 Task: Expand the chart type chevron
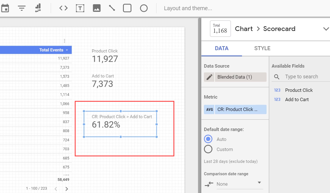[326, 29]
